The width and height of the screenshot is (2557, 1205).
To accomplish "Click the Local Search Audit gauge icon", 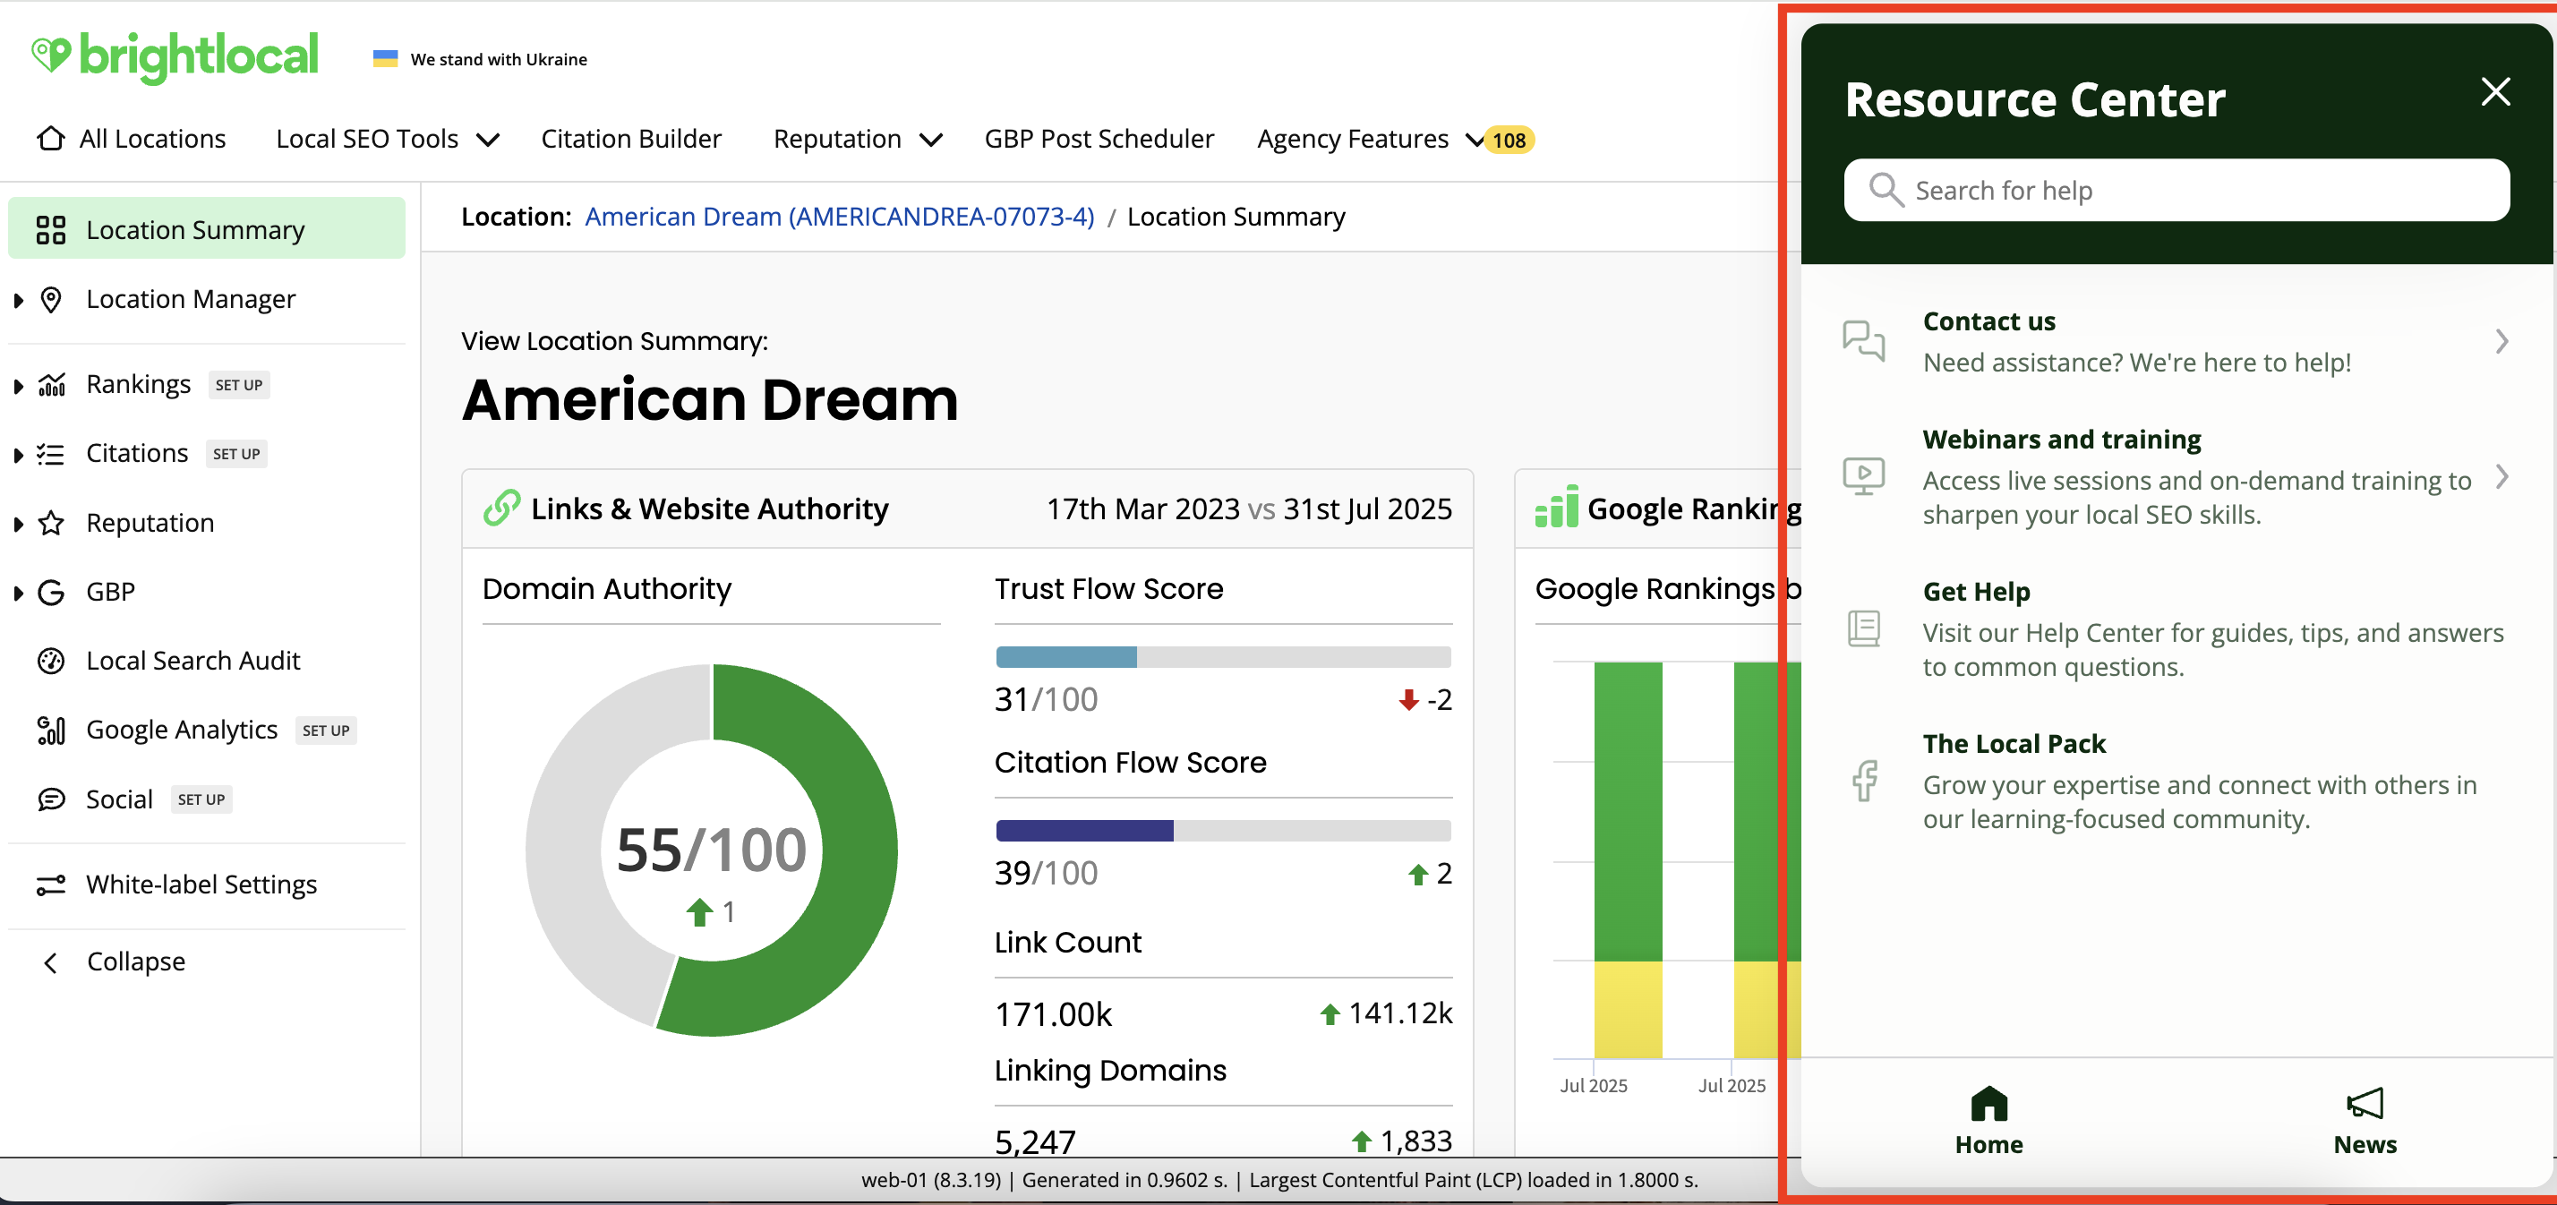I will [51, 661].
